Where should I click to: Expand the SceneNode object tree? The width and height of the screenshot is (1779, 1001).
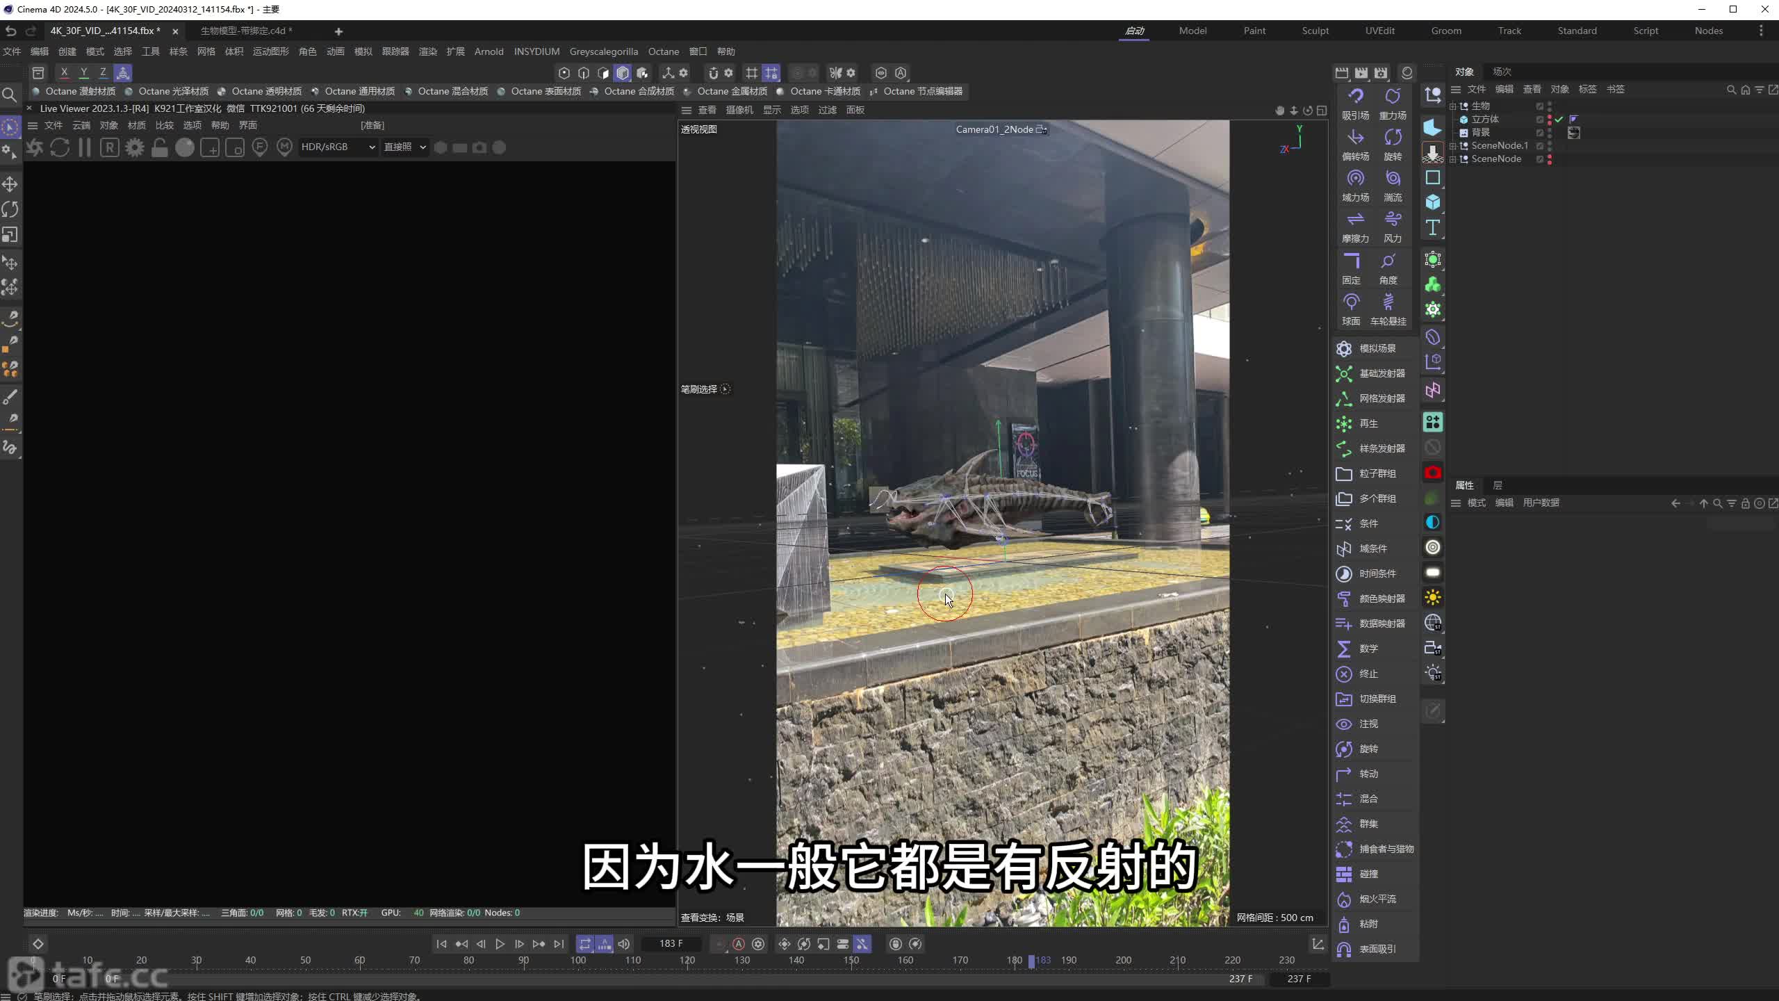1452,159
